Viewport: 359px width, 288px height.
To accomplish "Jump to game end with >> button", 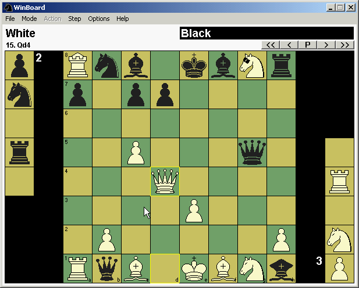I will (345, 45).
